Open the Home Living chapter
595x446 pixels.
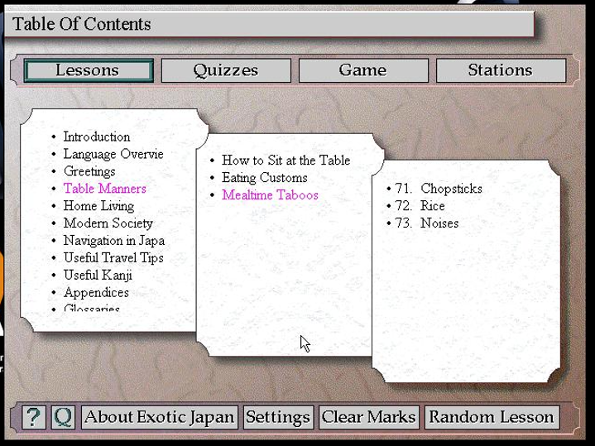pyautogui.click(x=98, y=206)
